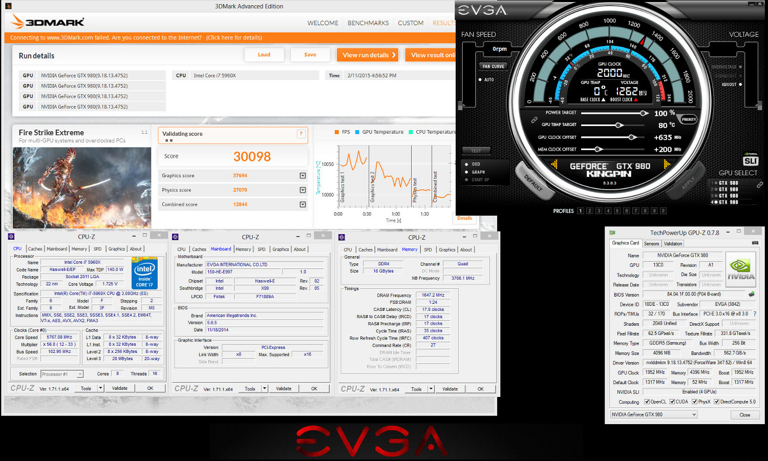Image resolution: width=768 pixels, height=461 pixels.
Task: Click the title icon of the CPU-Z Memory window
Action: (342, 237)
